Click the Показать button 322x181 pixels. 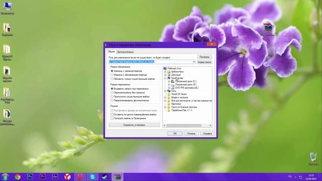click(204, 57)
